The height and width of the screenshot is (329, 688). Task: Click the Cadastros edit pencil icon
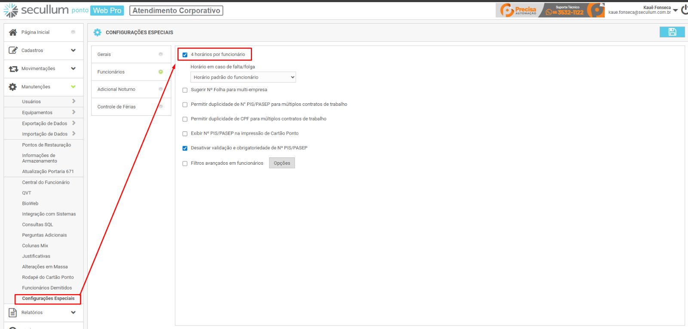coord(13,50)
